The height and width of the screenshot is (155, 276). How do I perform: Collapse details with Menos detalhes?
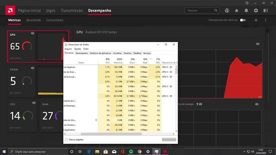[x=74, y=140]
